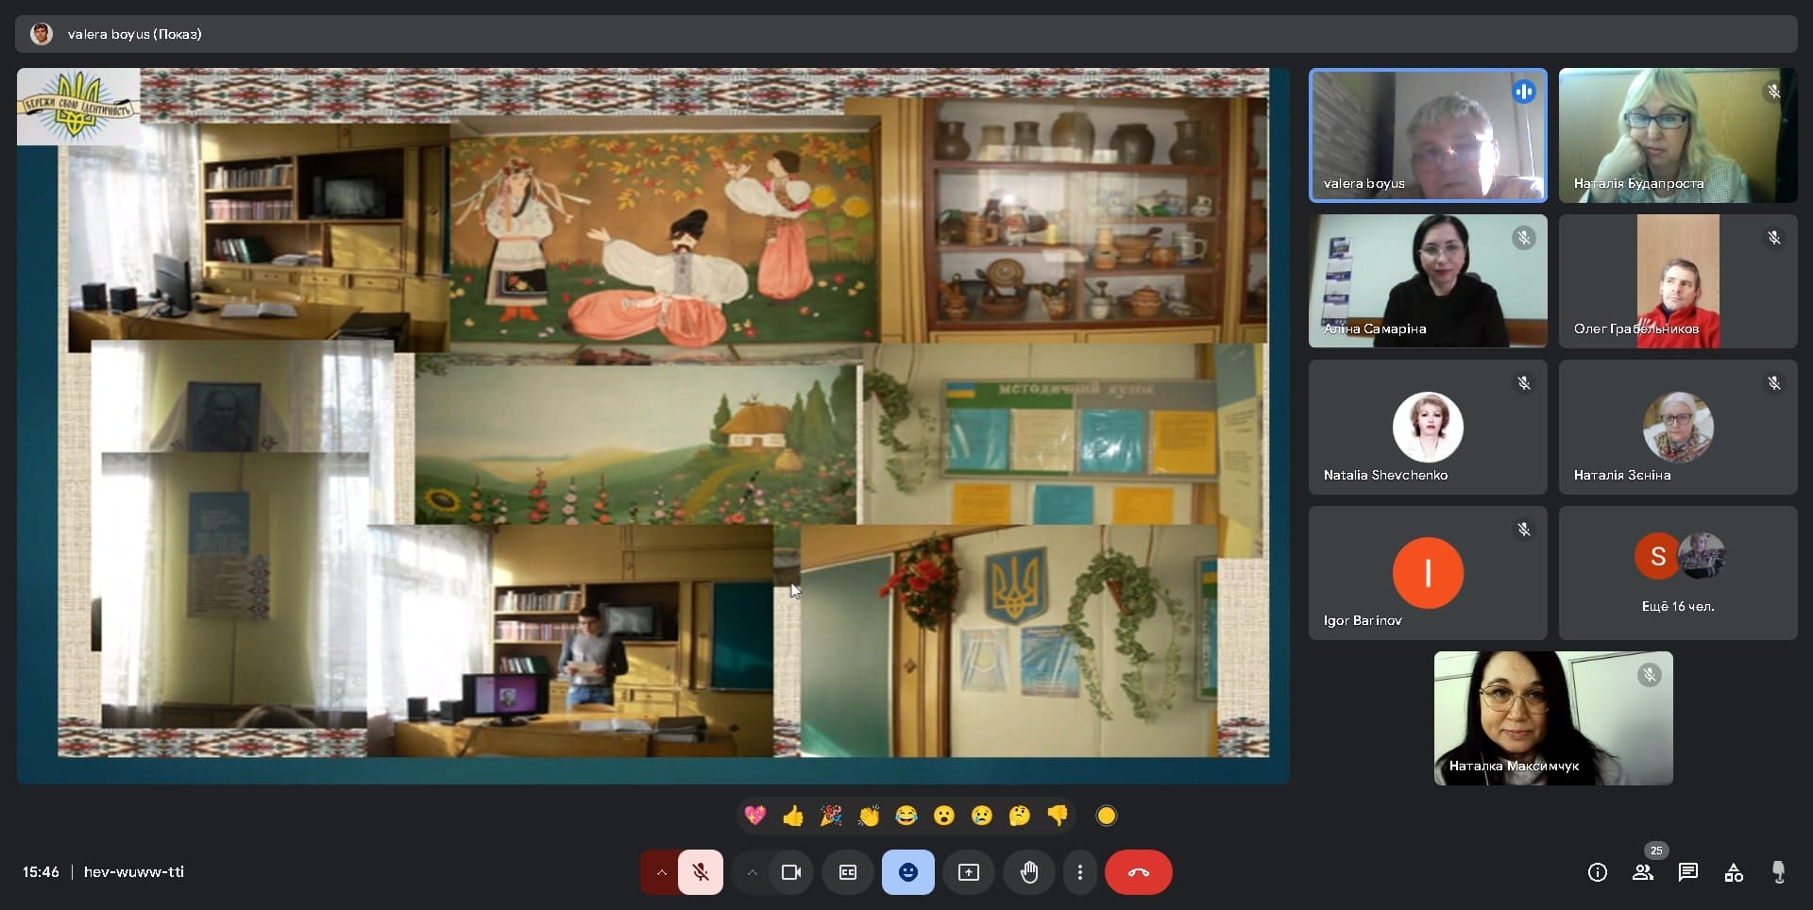Send the clapping hands reaction

[869, 816]
